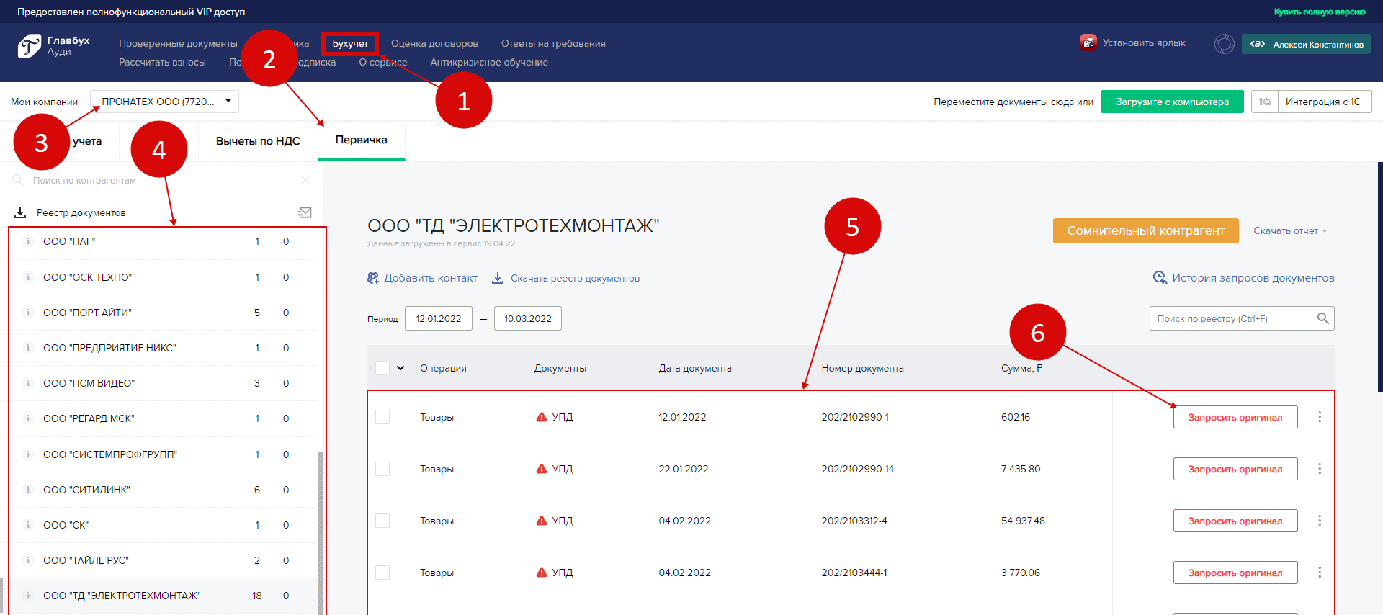Click info icon next to ООО "ОСК ТЕХНО"

pos(28,277)
